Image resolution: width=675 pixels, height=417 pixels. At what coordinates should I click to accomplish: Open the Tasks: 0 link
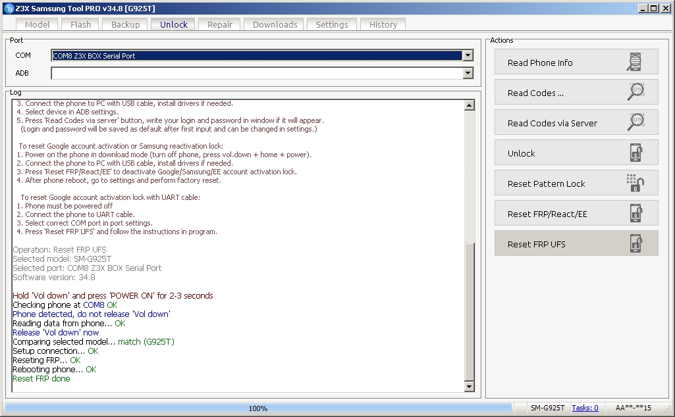coord(585,408)
